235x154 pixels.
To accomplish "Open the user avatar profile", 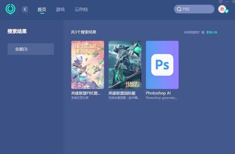I will click(x=222, y=9).
